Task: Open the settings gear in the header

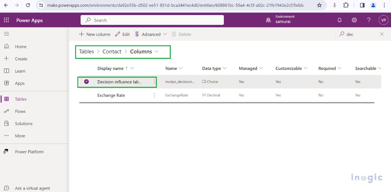Action: click(354, 20)
